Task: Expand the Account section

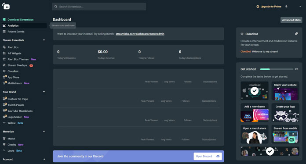Action: point(44,159)
